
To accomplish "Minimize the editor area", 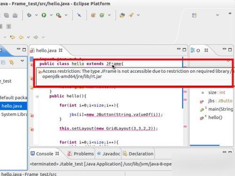I will click(179, 49).
